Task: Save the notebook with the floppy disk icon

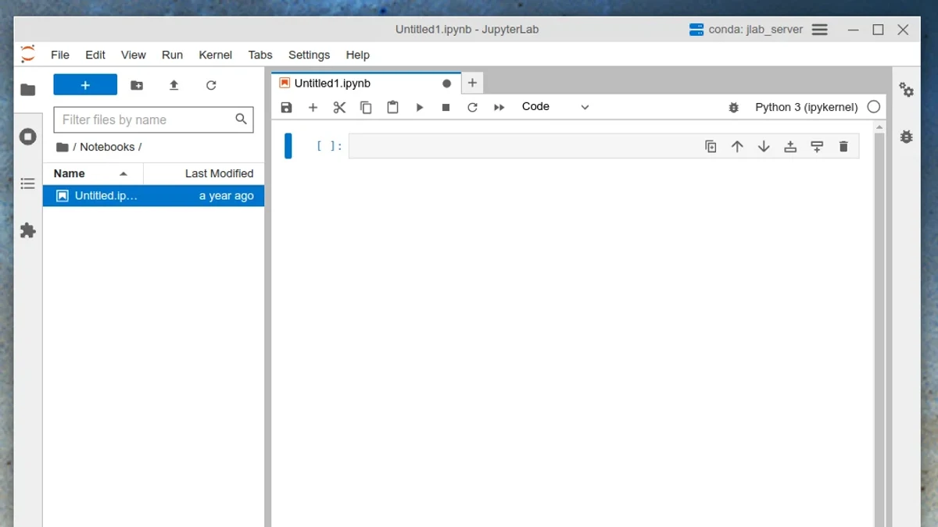Action: [x=286, y=108]
